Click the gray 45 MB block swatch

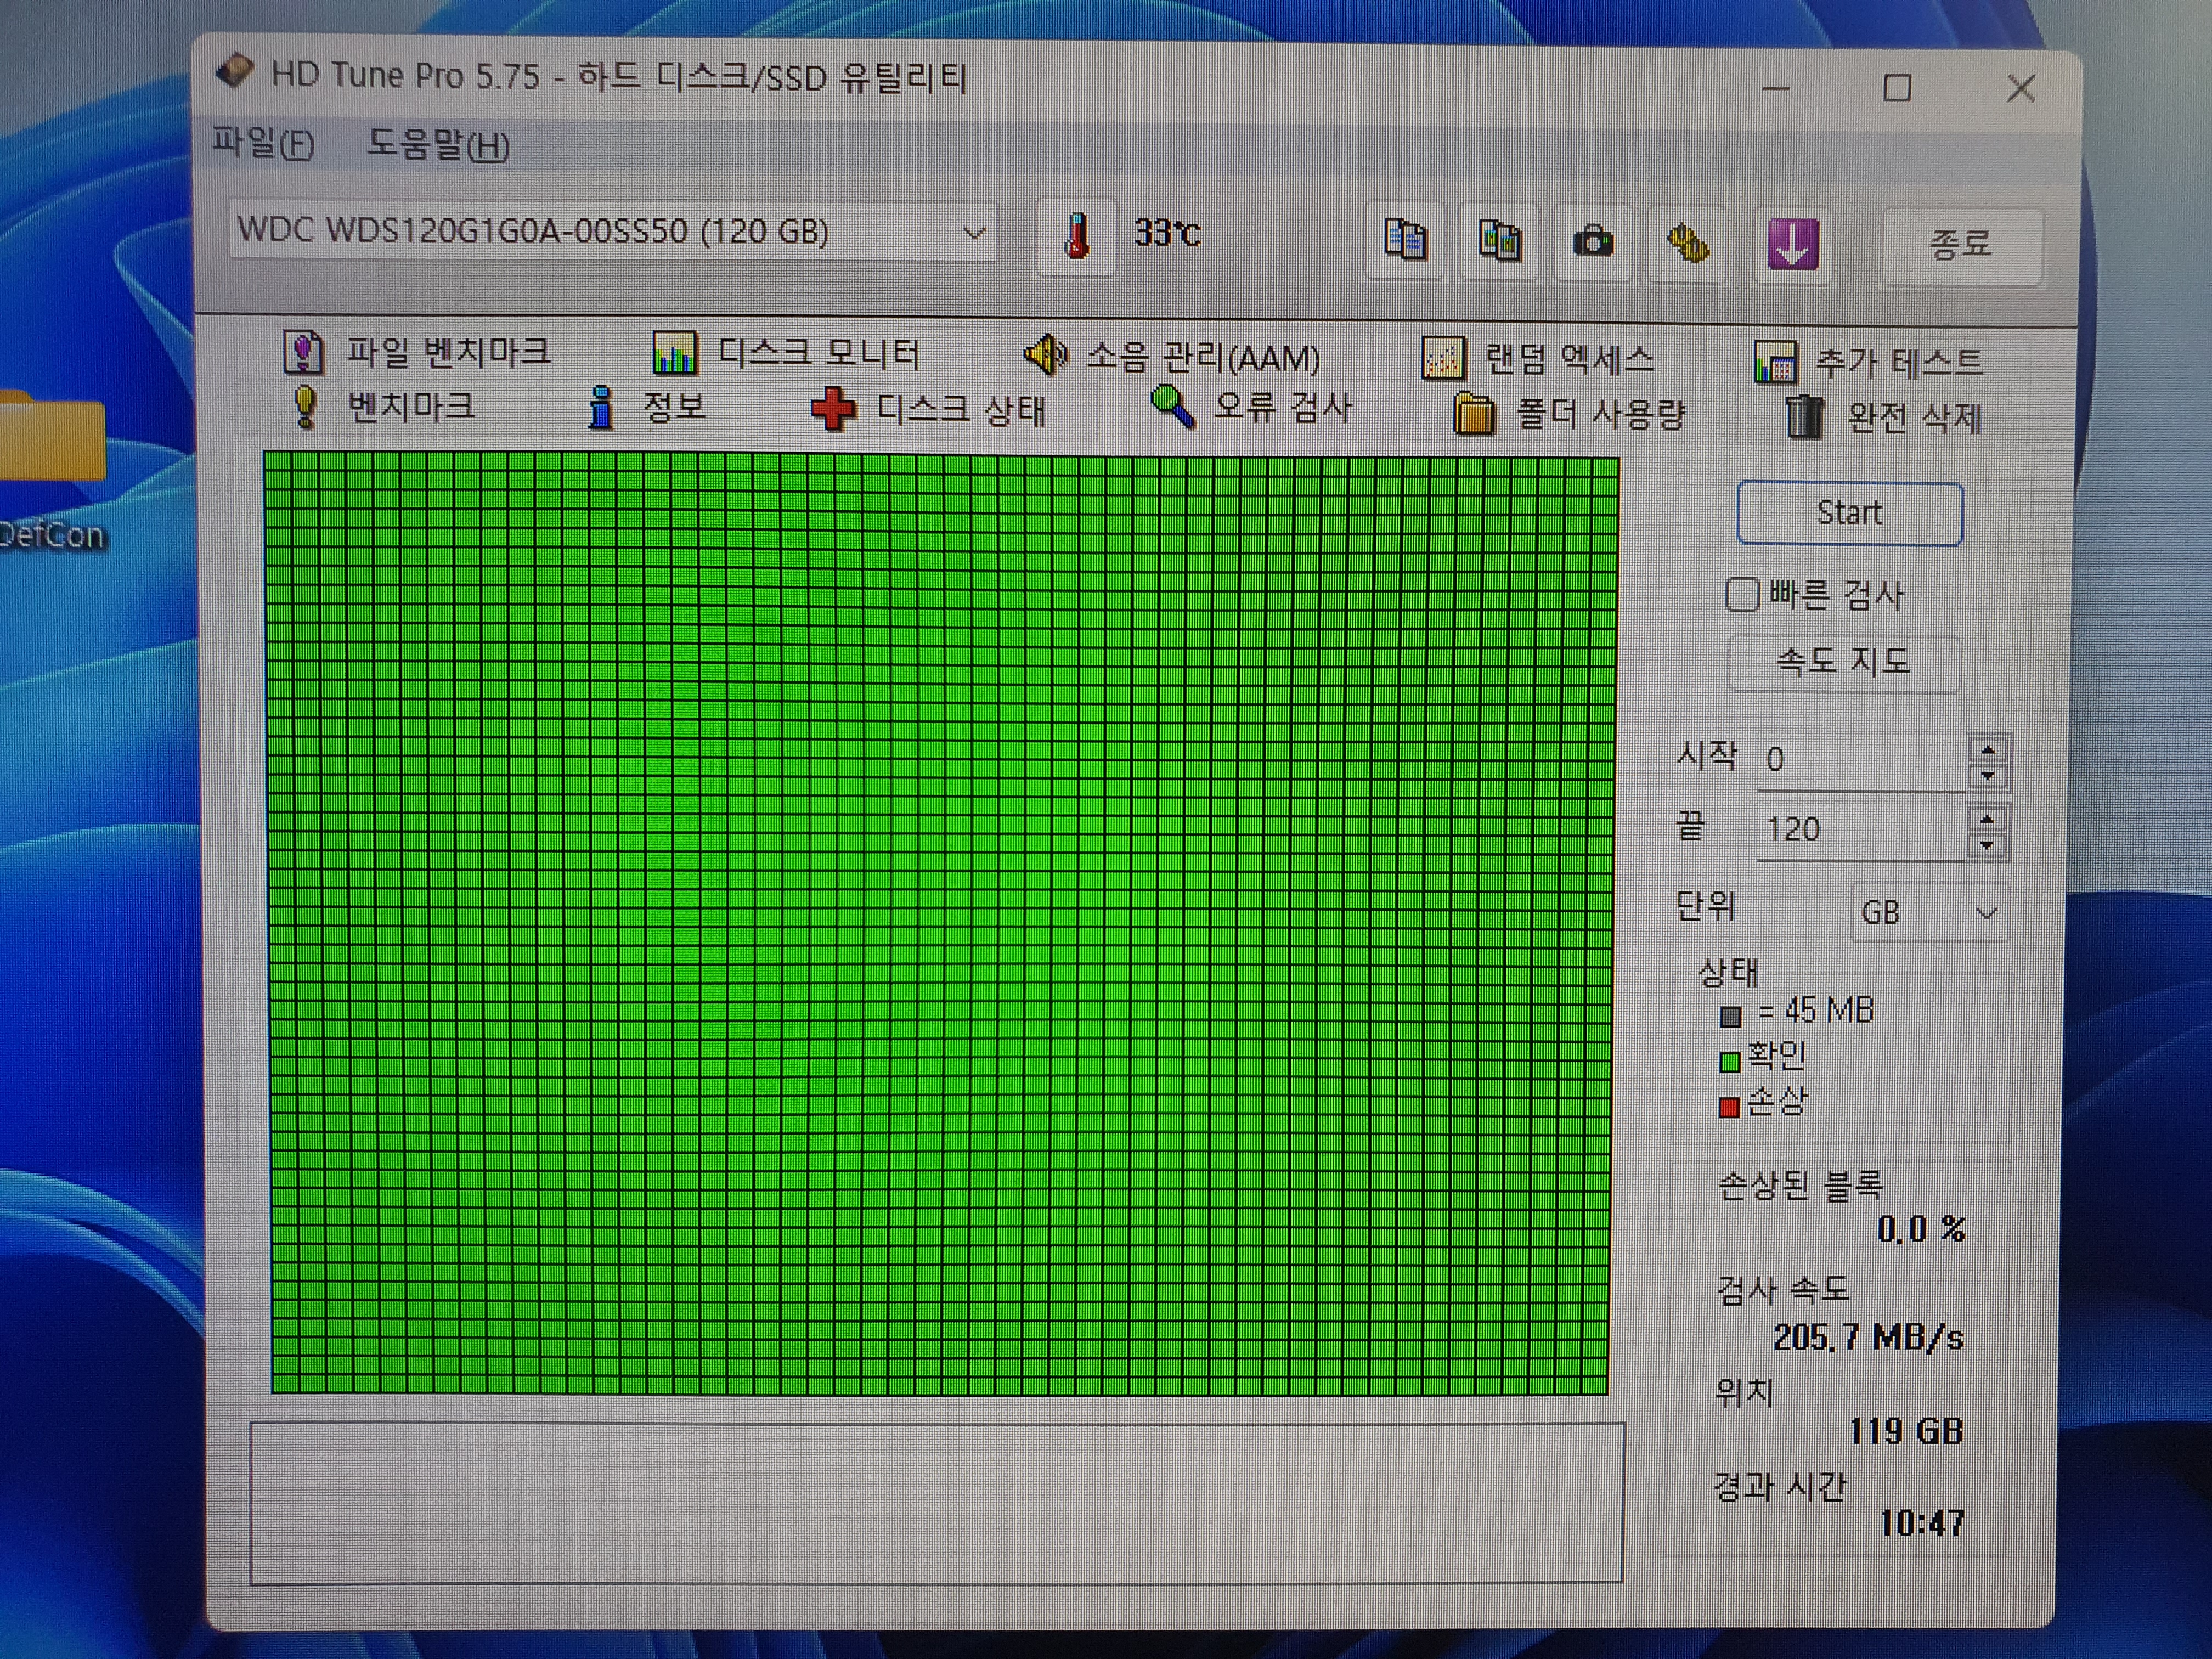pyautogui.click(x=1731, y=1017)
